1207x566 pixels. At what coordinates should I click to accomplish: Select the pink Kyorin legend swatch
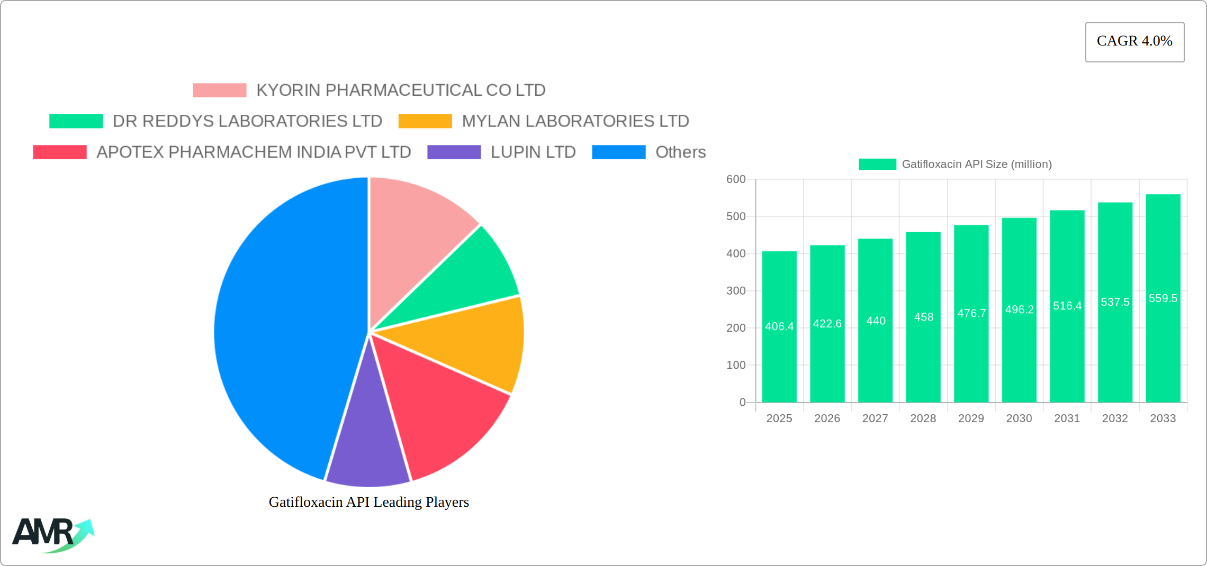(x=219, y=90)
